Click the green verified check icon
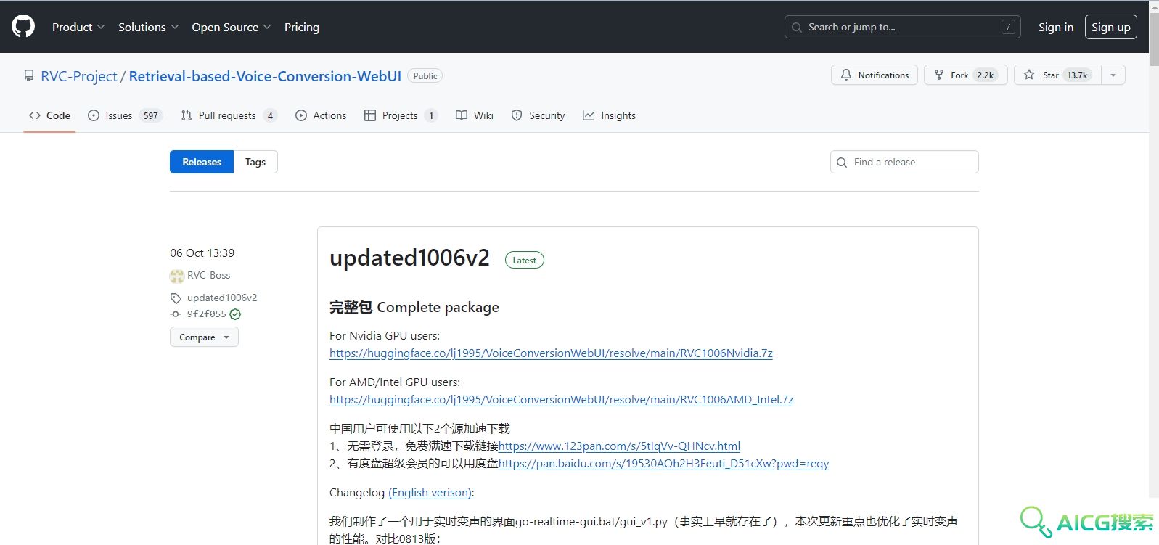 point(235,314)
